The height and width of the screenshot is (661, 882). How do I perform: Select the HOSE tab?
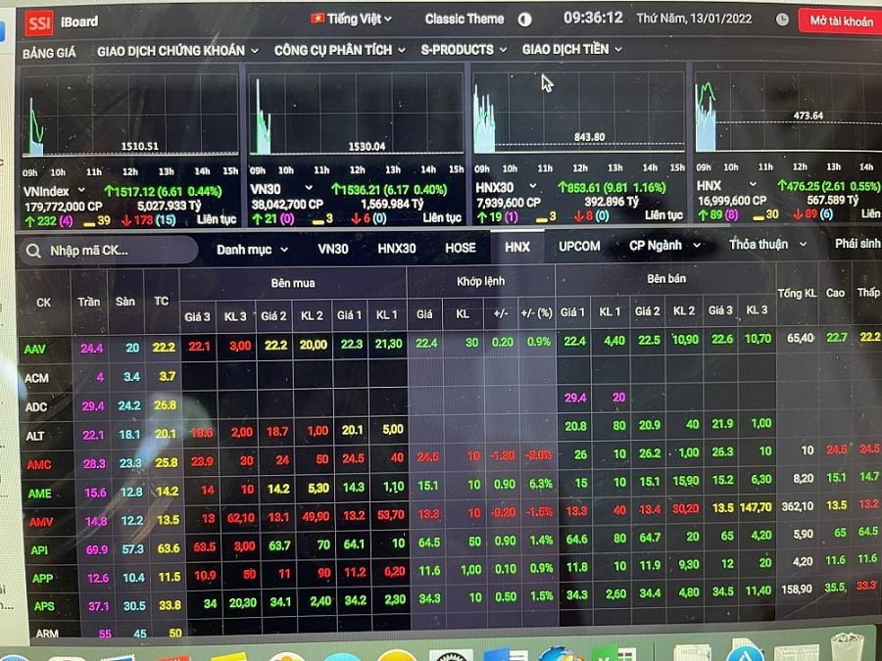(x=460, y=248)
